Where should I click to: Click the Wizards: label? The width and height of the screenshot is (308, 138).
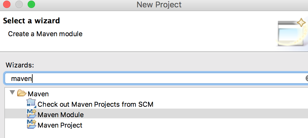(x=20, y=65)
